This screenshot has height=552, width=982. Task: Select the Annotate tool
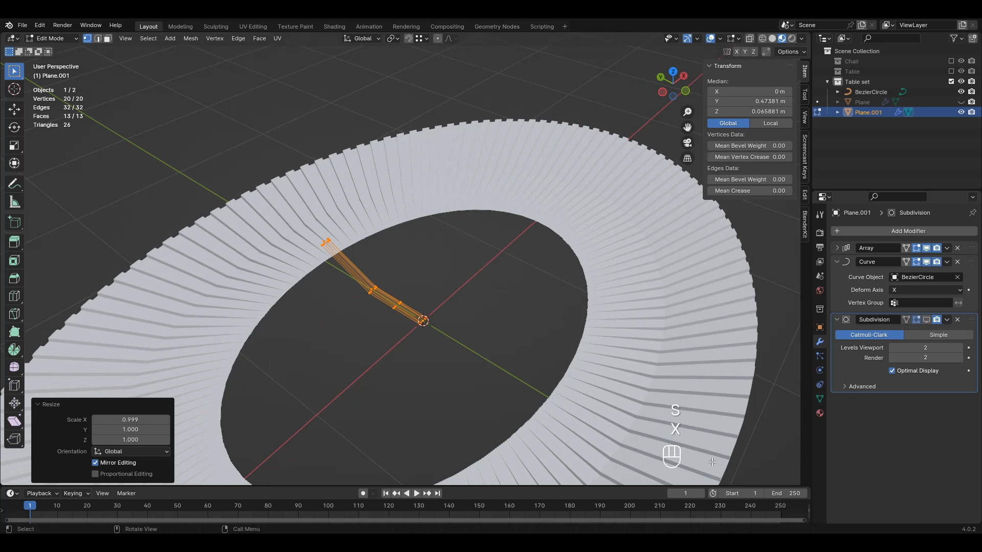click(14, 183)
